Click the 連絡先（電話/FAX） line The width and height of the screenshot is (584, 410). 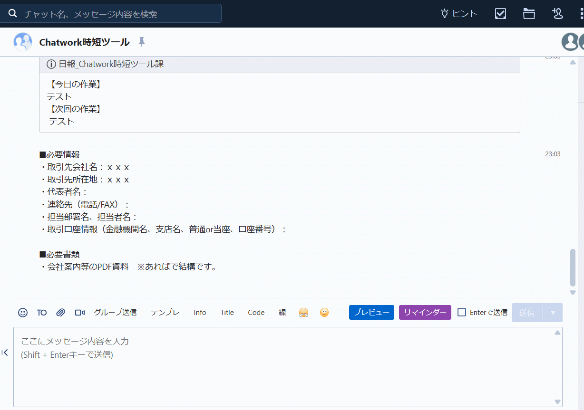85,205
